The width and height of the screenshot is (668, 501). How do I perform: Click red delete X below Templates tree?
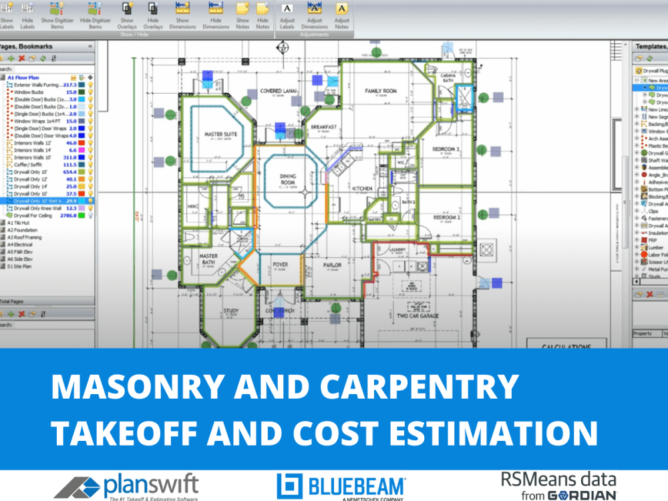point(650,294)
